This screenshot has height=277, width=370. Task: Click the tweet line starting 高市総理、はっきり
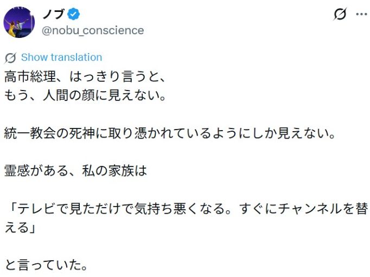point(85,76)
